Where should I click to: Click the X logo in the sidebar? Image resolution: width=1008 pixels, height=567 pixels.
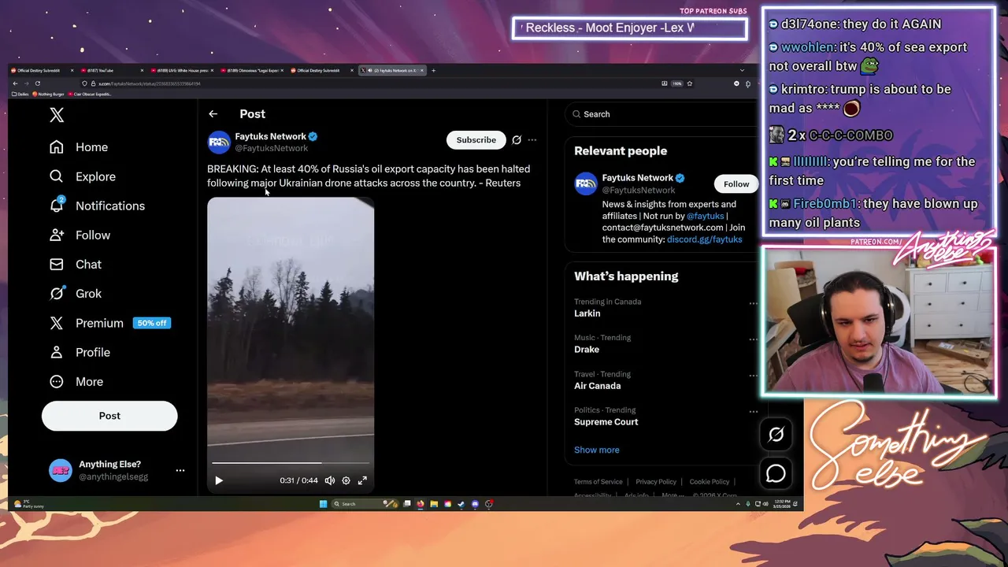click(57, 115)
